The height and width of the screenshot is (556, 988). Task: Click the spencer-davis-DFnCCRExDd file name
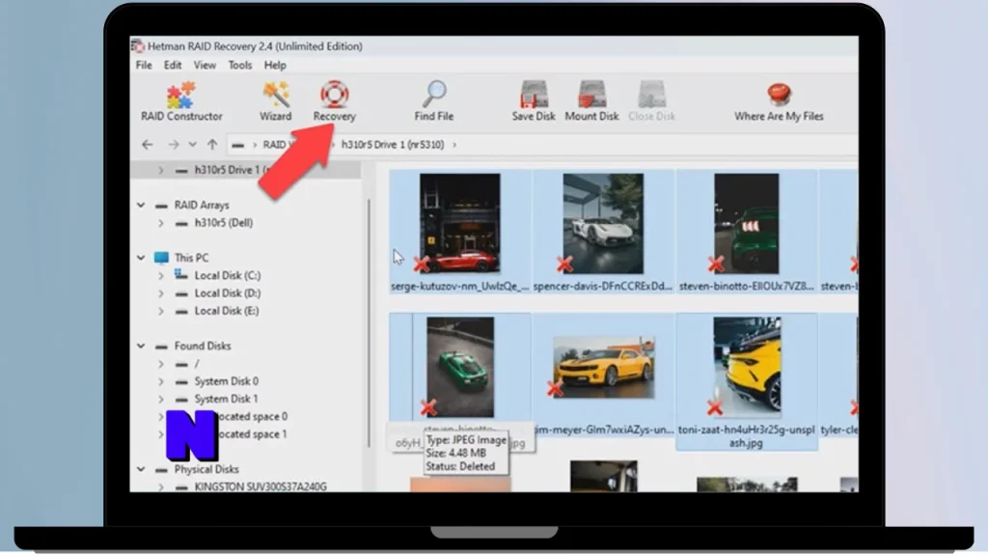click(x=603, y=286)
